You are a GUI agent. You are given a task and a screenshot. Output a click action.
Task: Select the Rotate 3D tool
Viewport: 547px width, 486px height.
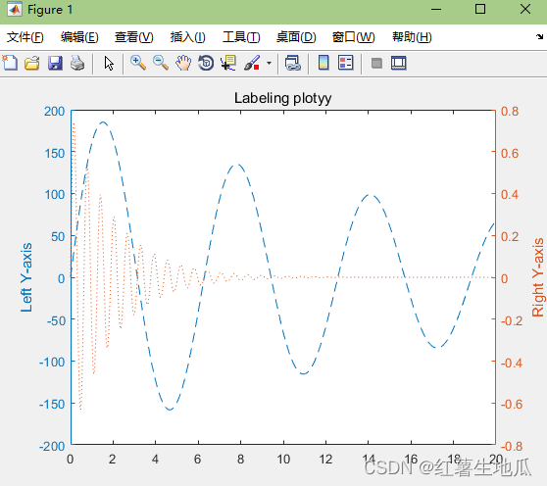tap(206, 63)
